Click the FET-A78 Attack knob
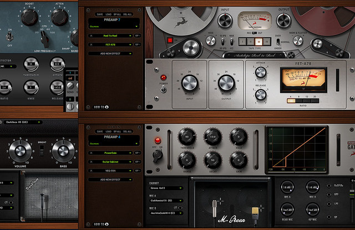The image size is (355, 230). 261,72
